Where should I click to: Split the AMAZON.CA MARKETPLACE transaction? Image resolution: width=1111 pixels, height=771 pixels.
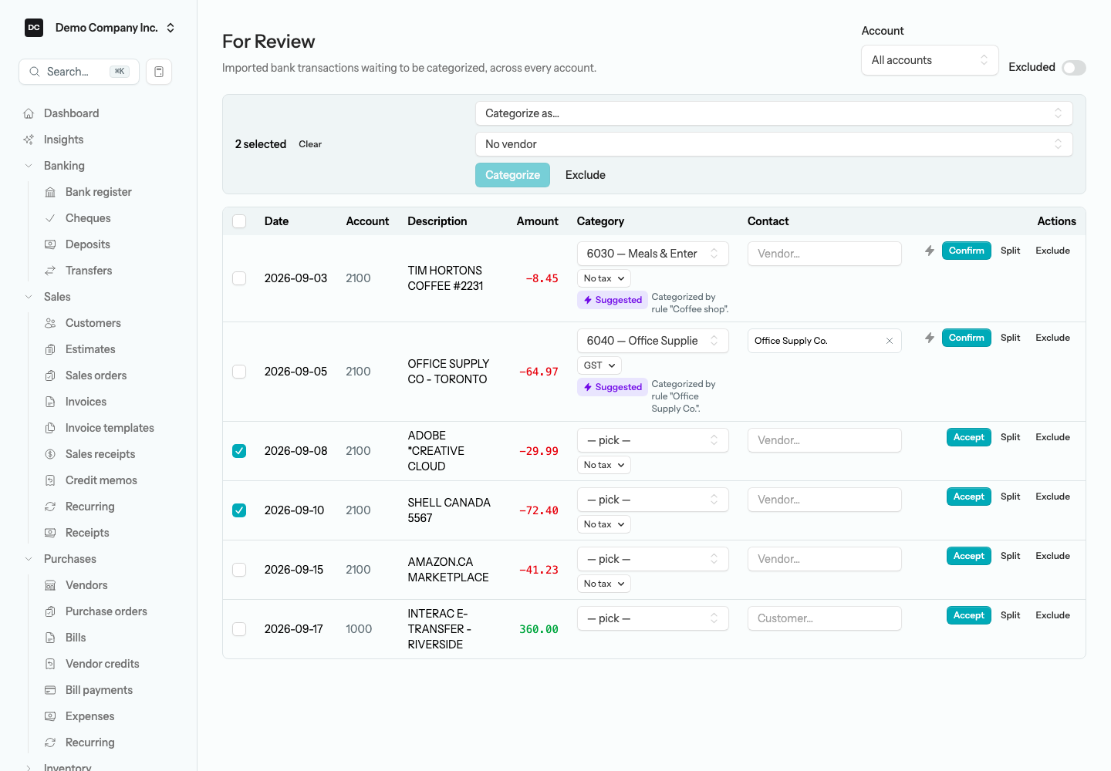point(1010,556)
